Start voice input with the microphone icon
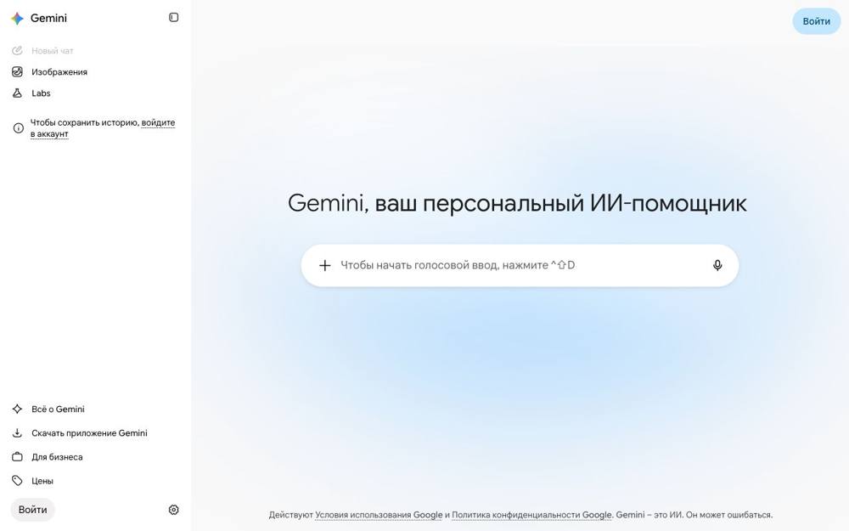 (x=717, y=265)
